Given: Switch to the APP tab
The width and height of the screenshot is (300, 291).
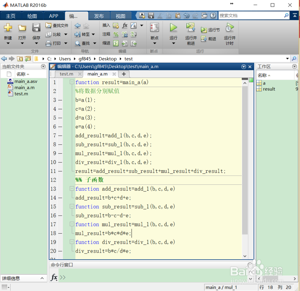Looking at the screenshot, I should coord(54,16).
